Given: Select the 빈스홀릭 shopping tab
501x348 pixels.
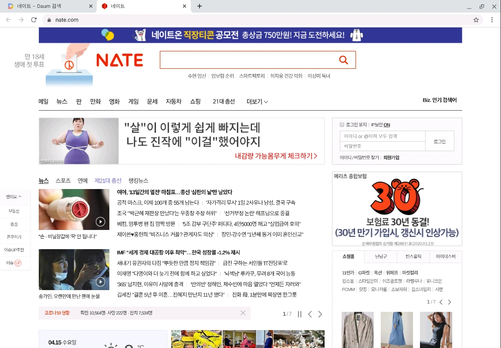Looking at the screenshot, I should (x=413, y=256).
